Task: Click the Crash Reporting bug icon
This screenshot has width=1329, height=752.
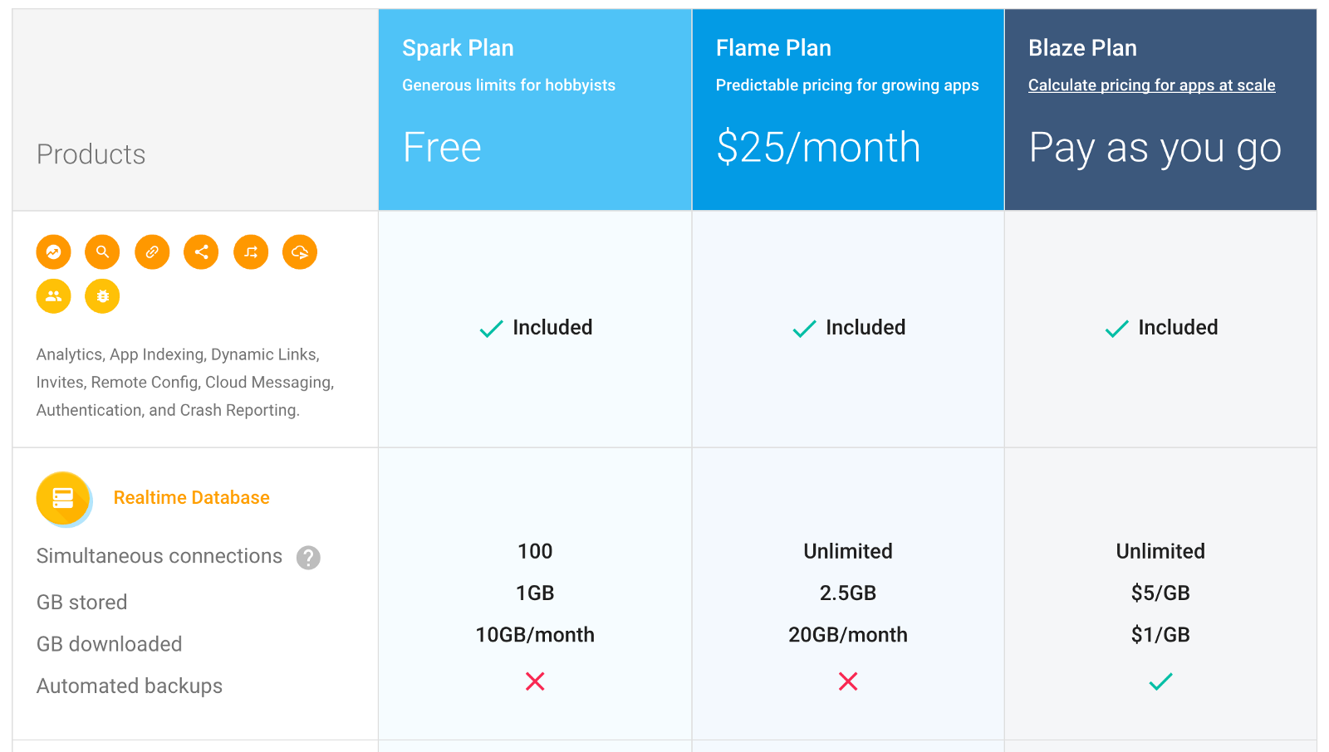Action: tap(102, 296)
